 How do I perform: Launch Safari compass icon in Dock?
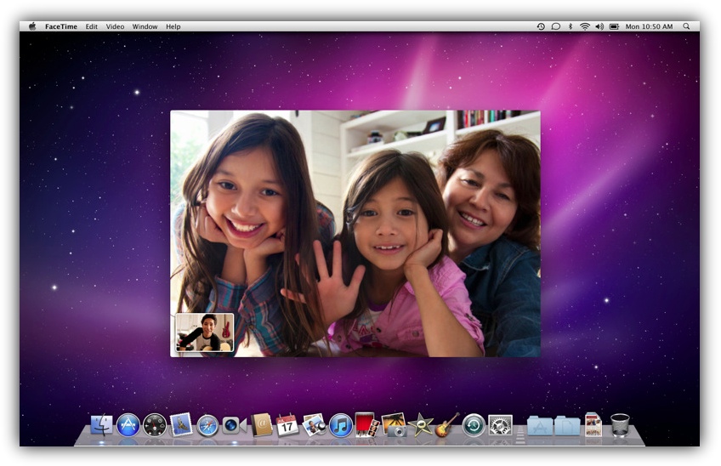click(x=207, y=425)
